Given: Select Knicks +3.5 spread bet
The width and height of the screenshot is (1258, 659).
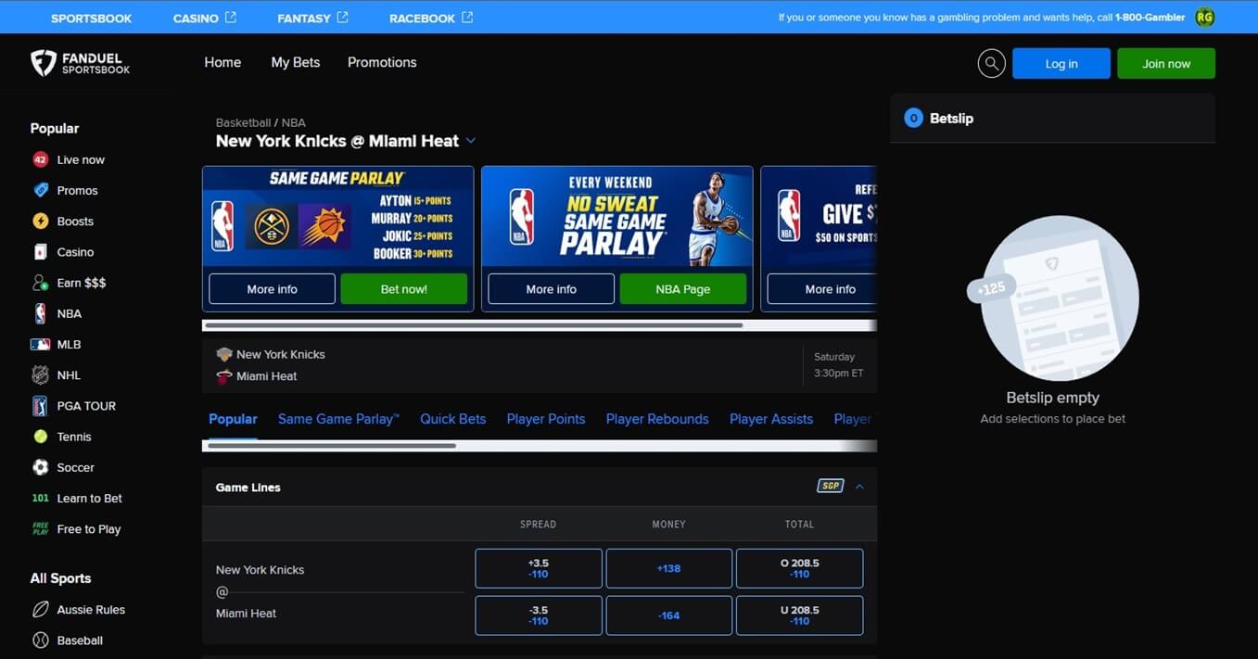Looking at the screenshot, I should (x=539, y=568).
